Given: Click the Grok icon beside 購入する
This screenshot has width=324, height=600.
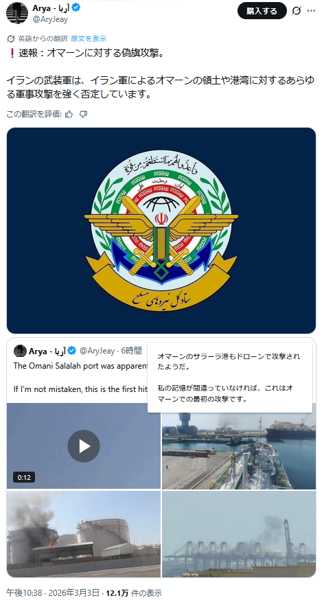Looking at the screenshot, I should [296, 11].
